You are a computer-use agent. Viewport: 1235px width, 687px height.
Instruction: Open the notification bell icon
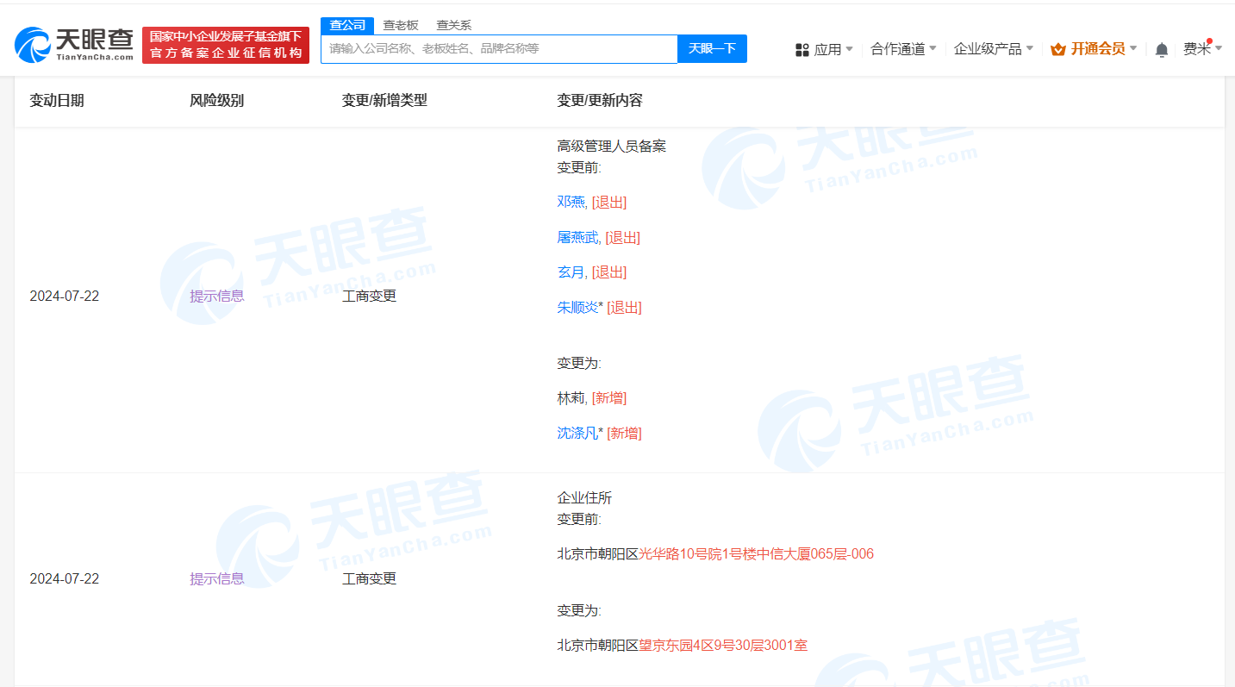click(1161, 49)
